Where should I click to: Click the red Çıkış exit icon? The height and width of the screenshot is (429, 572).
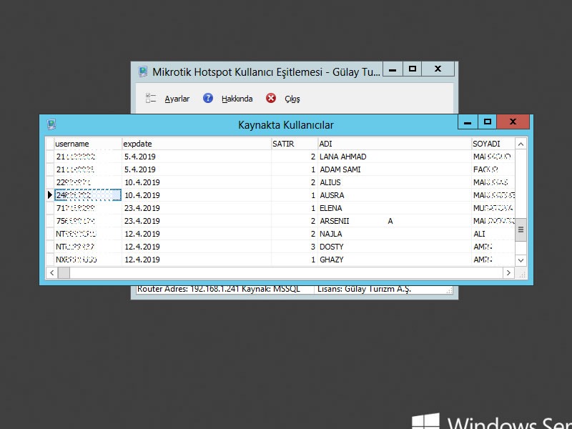(271, 98)
